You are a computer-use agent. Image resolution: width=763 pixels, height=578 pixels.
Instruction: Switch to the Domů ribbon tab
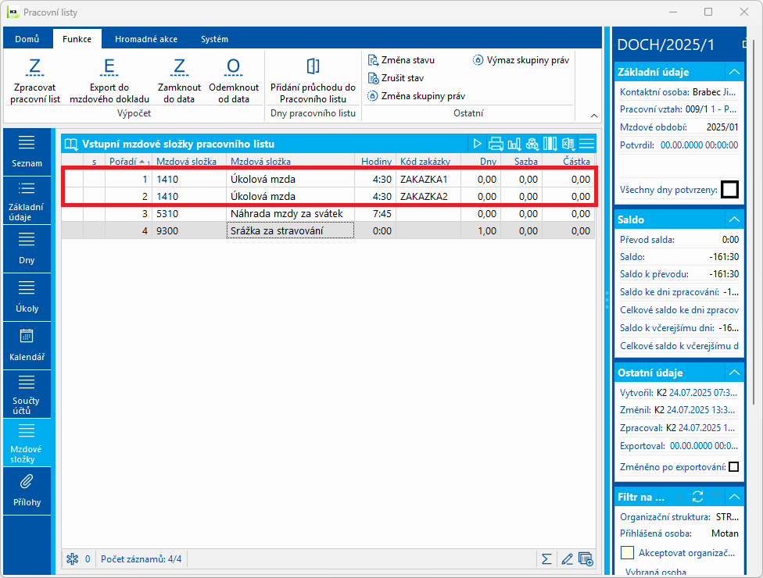pos(27,39)
